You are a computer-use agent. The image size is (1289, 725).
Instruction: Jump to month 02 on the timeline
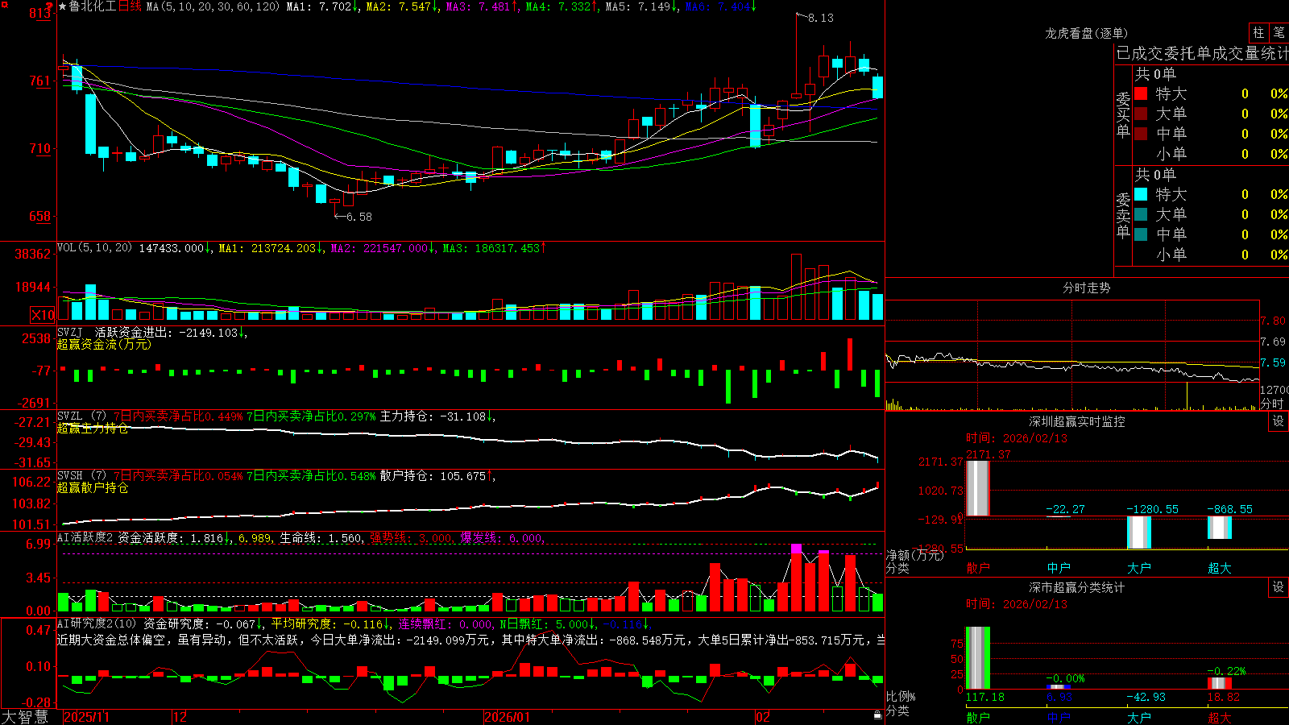click(763, 717)
